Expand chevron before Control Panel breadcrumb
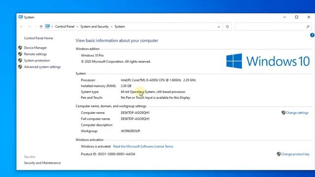 (x=52, y=27)
